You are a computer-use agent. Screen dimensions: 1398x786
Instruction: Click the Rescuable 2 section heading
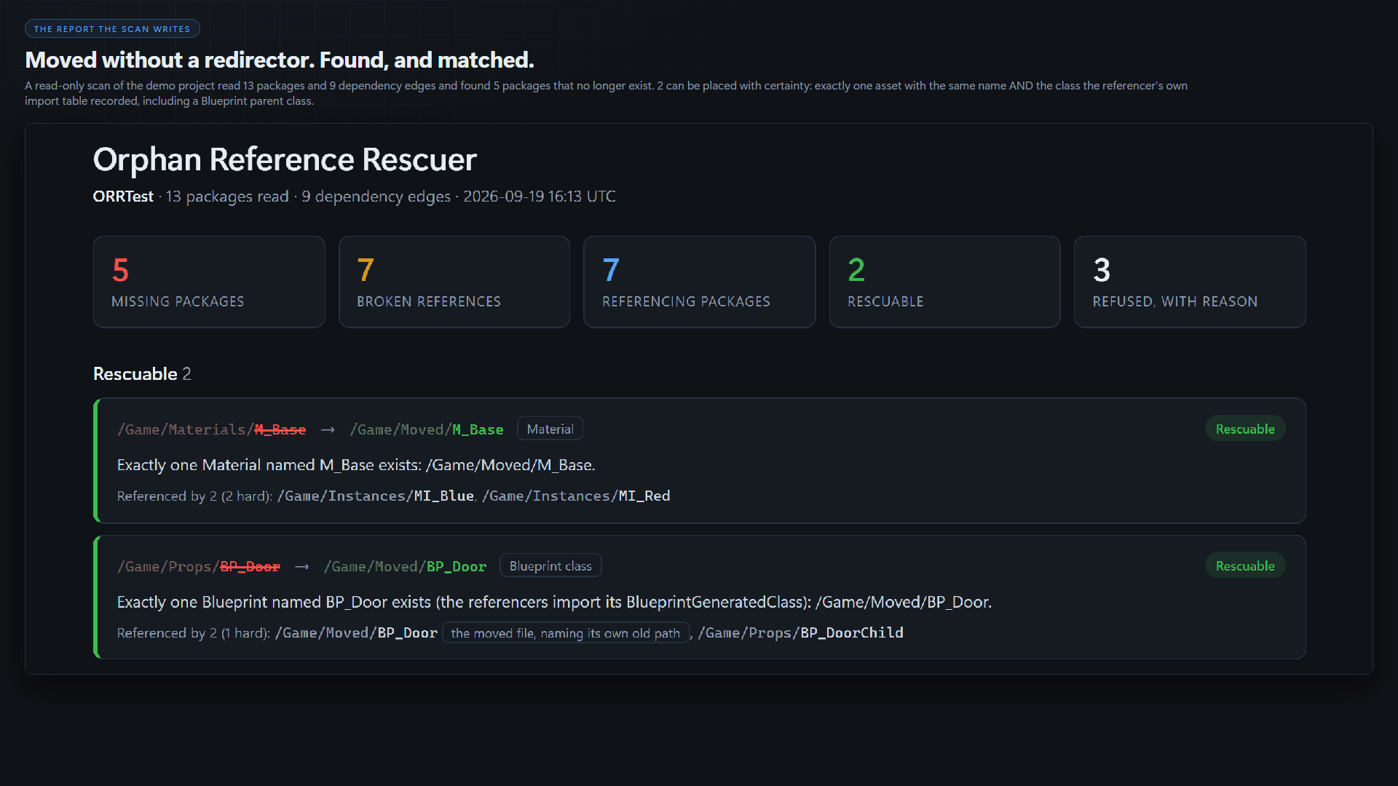(x=142, y=373)
